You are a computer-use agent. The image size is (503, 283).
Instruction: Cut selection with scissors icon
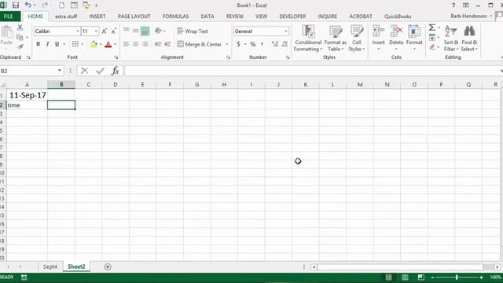20,28
